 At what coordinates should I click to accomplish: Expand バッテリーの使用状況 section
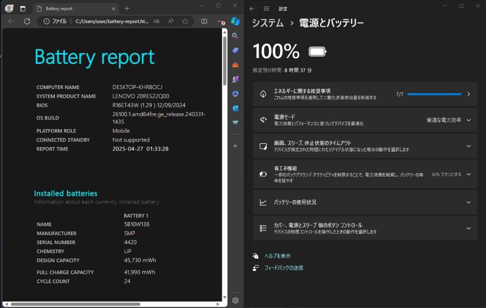(365, 202)
